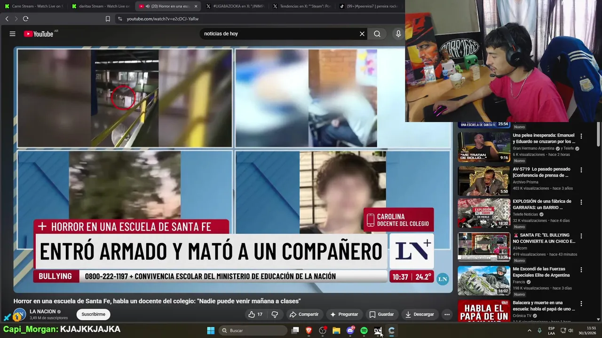Click the 'Preguntar' button
The width and height of the screenshot is (602, 338).
(x=344, y=314)
